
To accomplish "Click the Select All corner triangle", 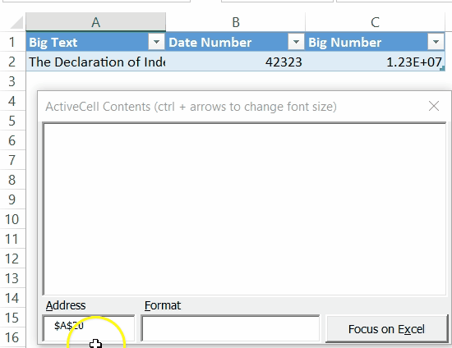I will click(x=16, y=23).
